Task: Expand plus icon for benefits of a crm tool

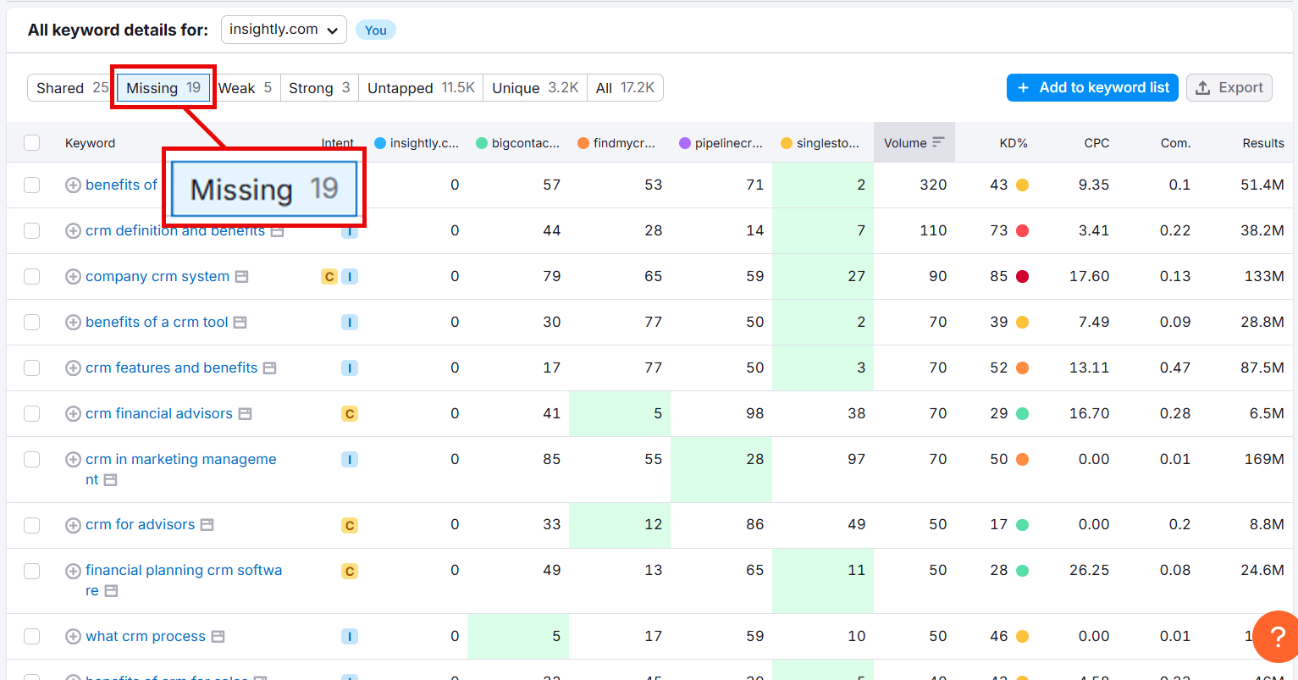Action: pos(73,323)
